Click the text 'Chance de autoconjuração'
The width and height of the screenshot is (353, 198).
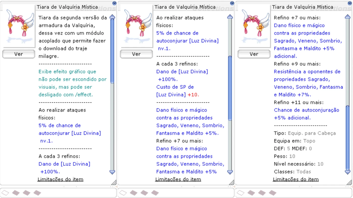coord(307,110)
